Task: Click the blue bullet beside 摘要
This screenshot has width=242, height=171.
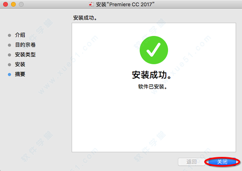Action: (x=9, y=75)
